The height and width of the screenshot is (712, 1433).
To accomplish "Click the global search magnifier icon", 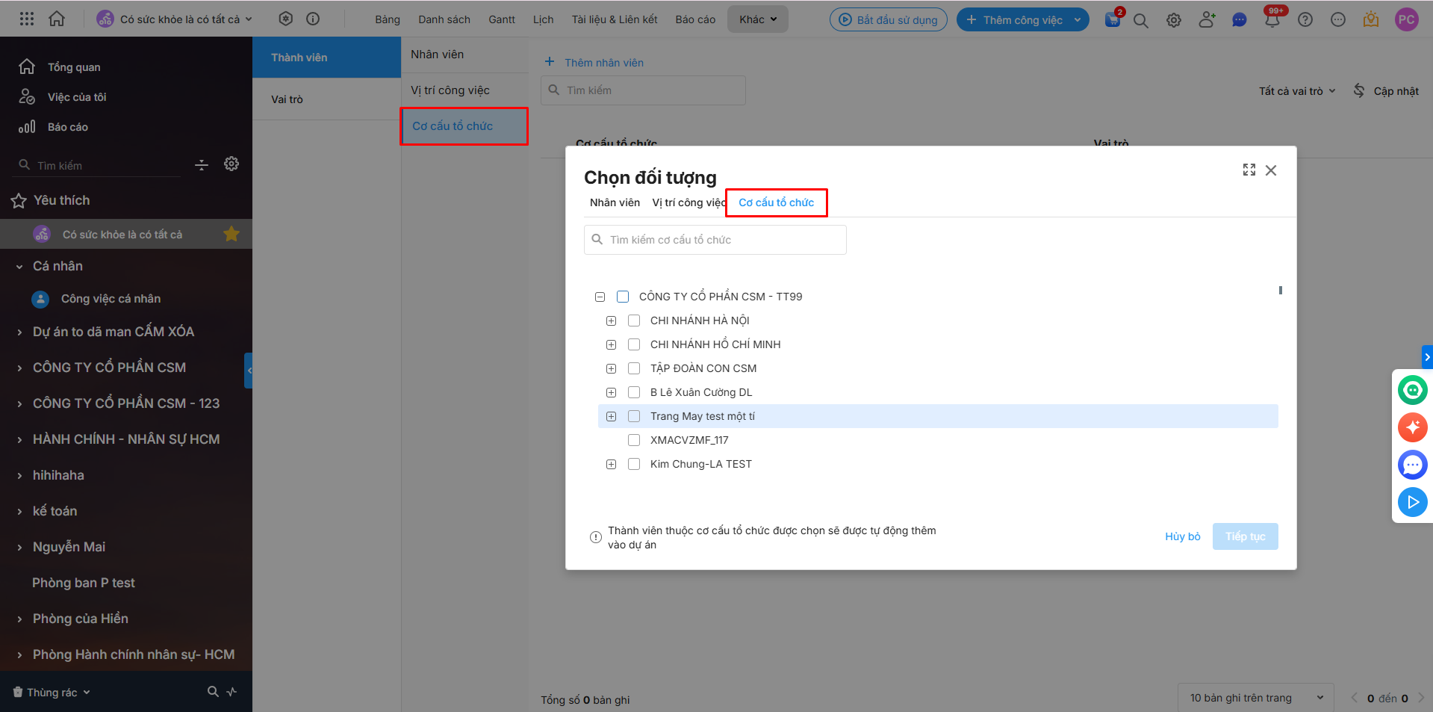I will (1140, 20).
